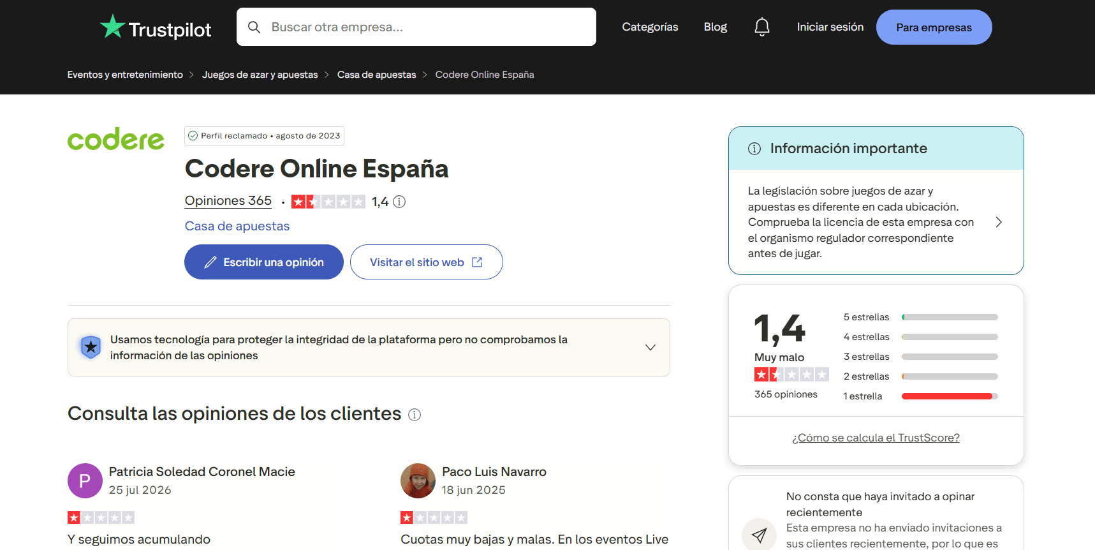Open ¿Cómo se calcula el TrustScore? link
This screenshot has width=1095, height=550.
pos(876,438)
